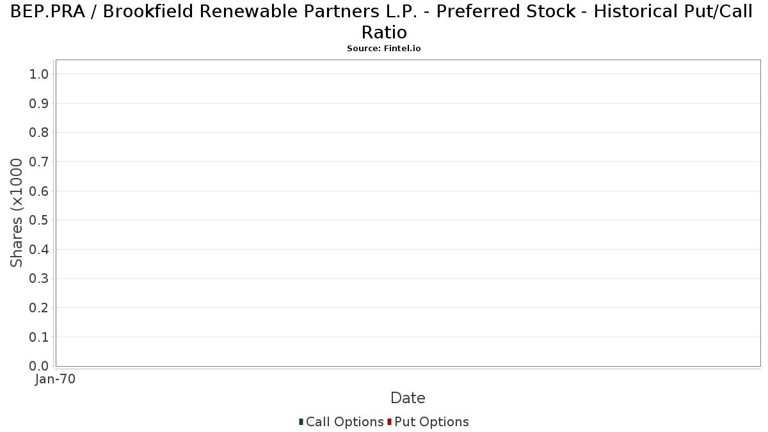768x432 pixels.
Task: Click the 0.3 y-axis tick label
Action: click(39, 279)
